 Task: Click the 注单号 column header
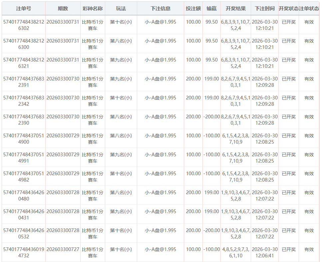[x=24, y=9]
